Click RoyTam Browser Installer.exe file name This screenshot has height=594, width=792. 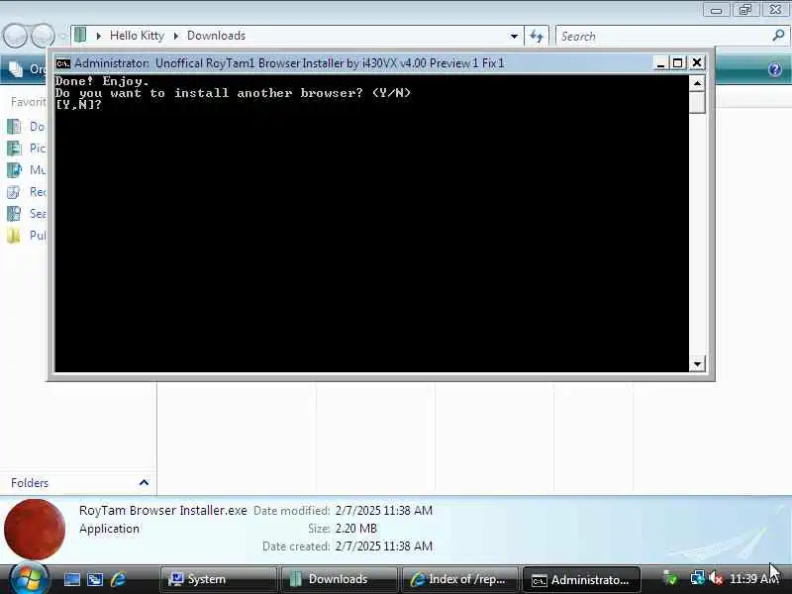163,511
